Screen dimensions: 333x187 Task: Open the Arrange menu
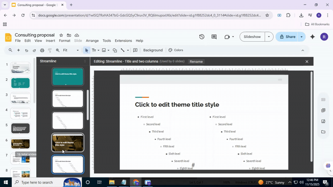(92, 41)
